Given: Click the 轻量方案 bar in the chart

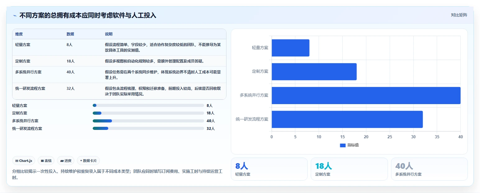Looking at the screenshot, I should (291, 48).
